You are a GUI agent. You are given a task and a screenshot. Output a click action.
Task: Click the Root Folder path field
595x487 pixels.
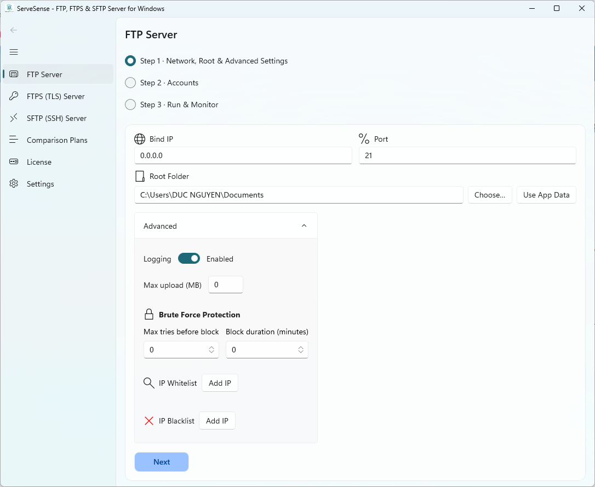[x=299, y=195]
